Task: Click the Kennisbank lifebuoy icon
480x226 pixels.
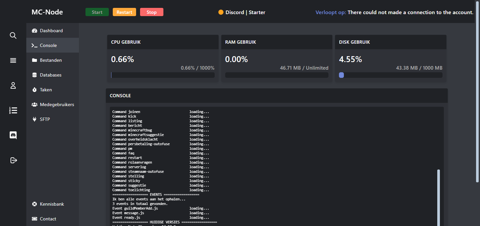Action: click(35, 204)
